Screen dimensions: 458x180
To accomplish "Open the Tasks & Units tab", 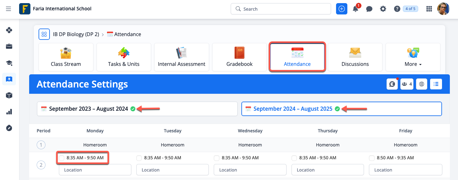I will point(124,57).
